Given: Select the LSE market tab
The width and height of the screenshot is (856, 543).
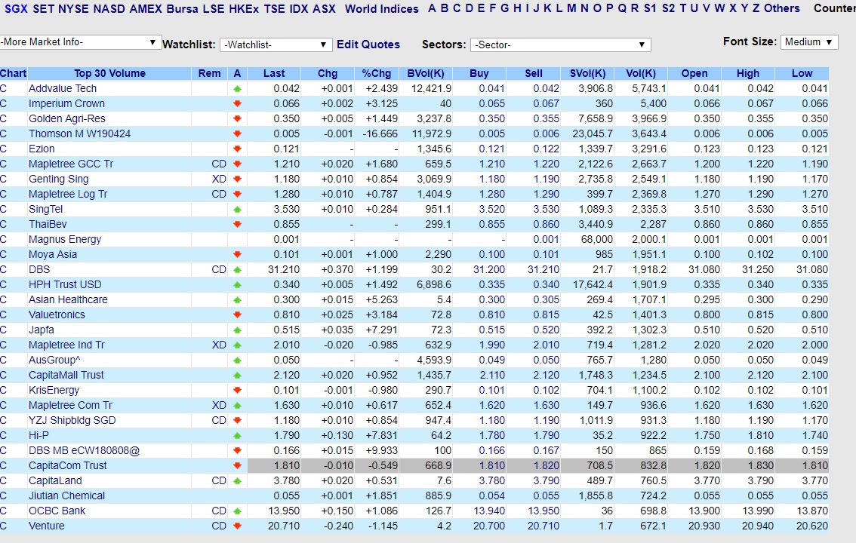Looking at the screenshot, I should [x=214, y=9].
